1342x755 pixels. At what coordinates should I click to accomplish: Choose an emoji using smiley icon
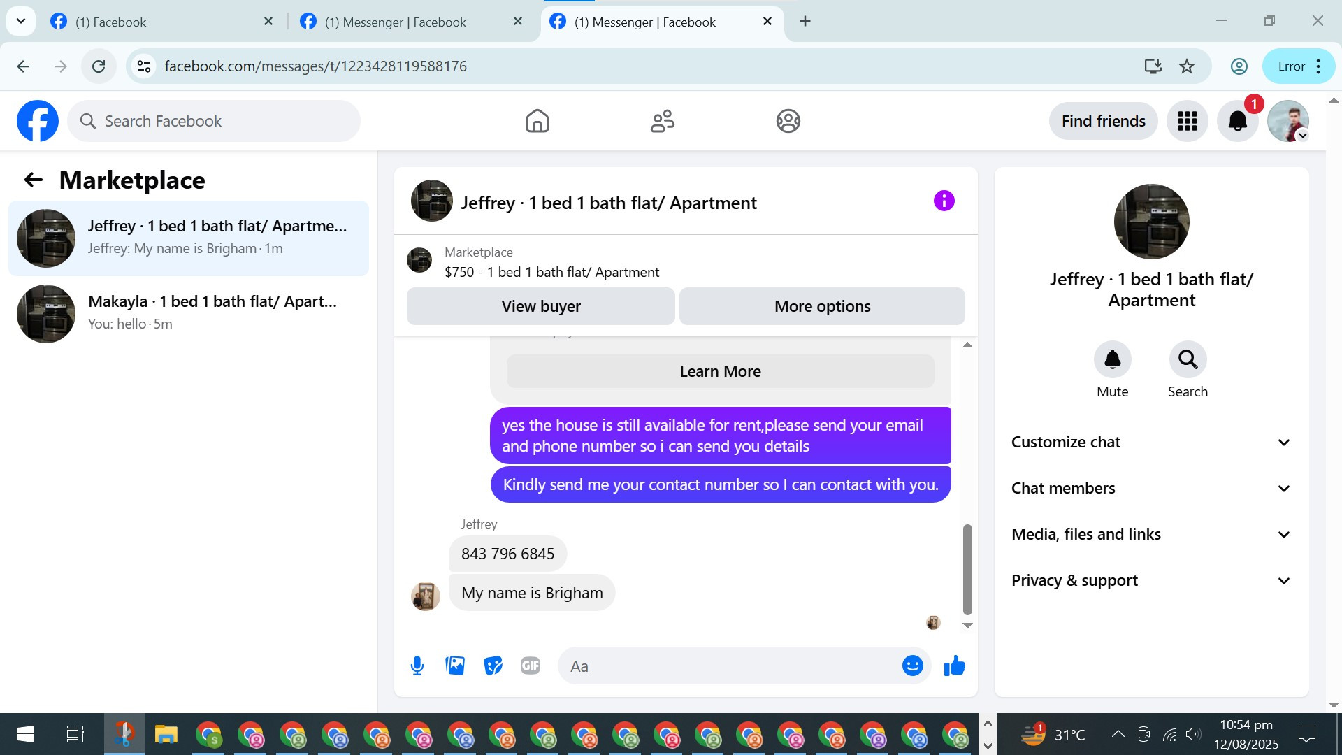pyautogui.click(x=912, y=666)
